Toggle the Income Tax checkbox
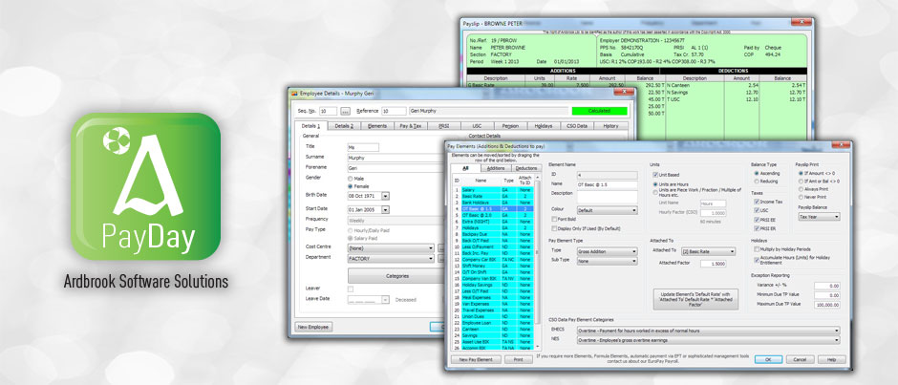The image size is (898, 385). point(758,202)
